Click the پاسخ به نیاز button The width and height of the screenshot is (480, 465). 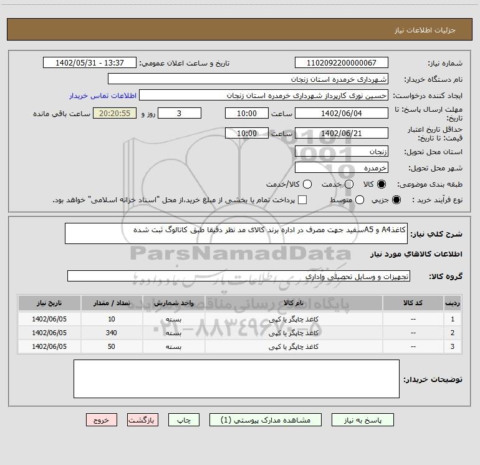pyautogui.click(x=362, y=419)
